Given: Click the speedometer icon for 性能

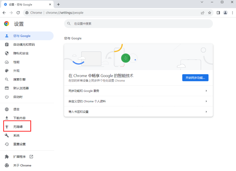Looking at the screenshot, I should 7,62.
